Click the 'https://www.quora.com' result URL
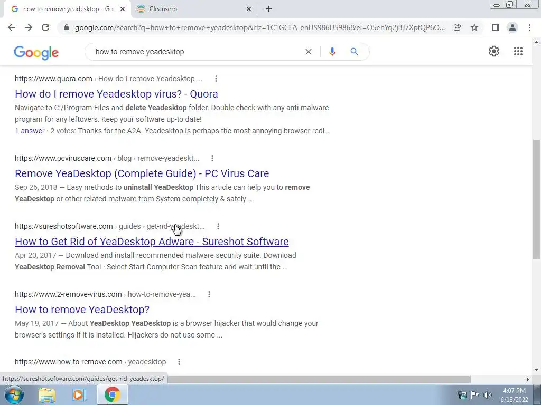Screen dimensions: 541x405 [53, 79]
